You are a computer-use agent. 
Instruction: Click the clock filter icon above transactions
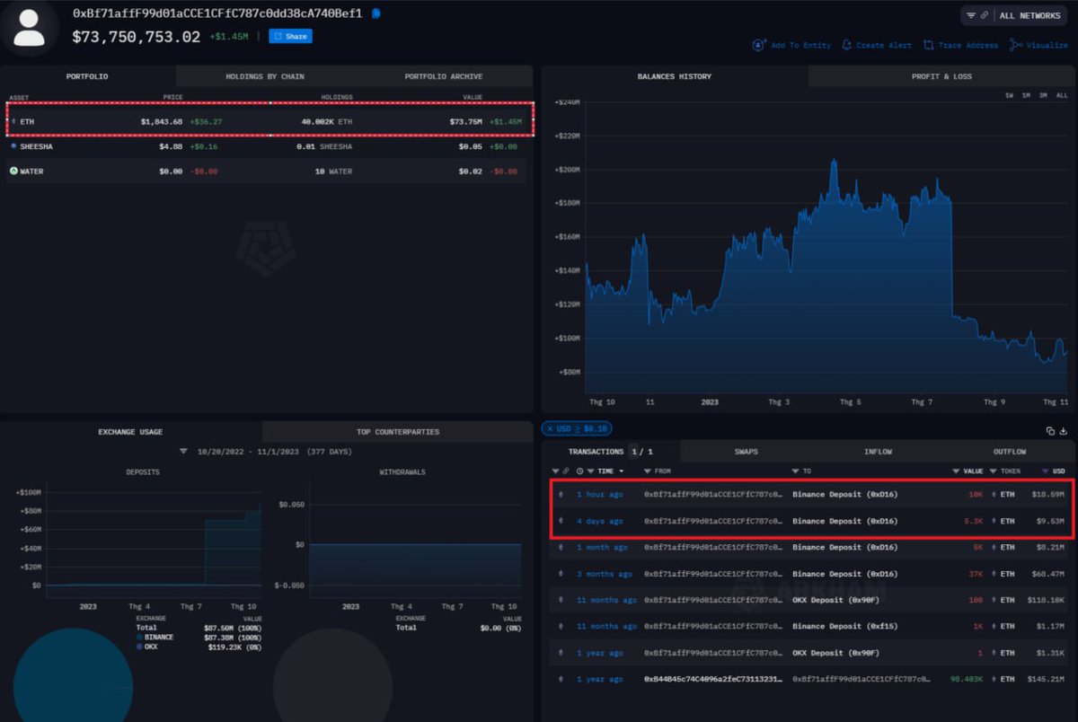point(579,471)
